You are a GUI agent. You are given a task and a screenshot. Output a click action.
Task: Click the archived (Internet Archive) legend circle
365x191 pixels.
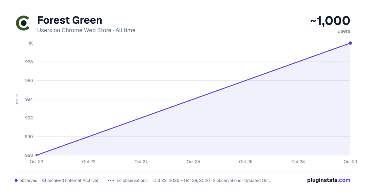coord(44,180)
